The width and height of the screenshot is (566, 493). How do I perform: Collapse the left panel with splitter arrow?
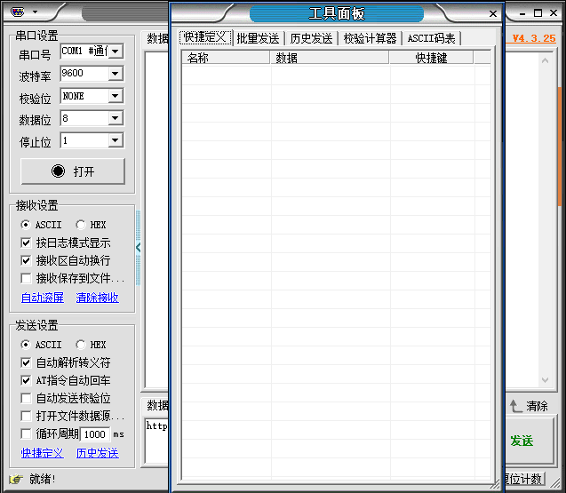[x=139, y=248]
